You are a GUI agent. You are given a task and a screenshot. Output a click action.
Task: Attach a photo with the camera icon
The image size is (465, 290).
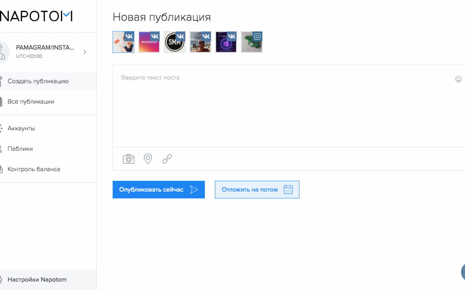click(x=129, y=159)
